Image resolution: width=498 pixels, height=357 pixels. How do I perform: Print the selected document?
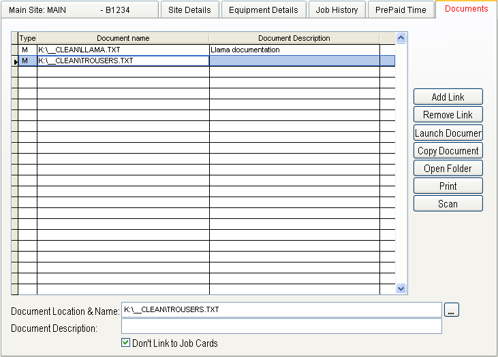click(x=448, y=186)
